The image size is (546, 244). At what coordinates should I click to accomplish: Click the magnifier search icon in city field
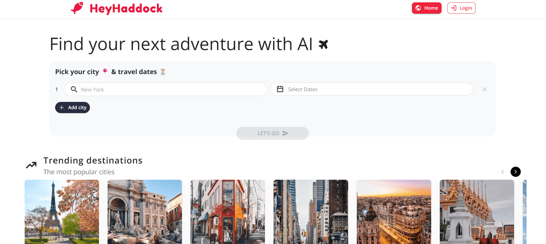click(x=74, y=89)
